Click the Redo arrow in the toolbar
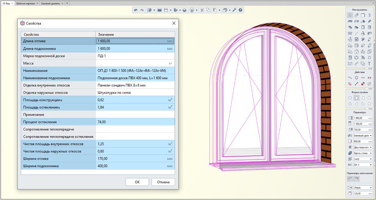 (142, 10)
